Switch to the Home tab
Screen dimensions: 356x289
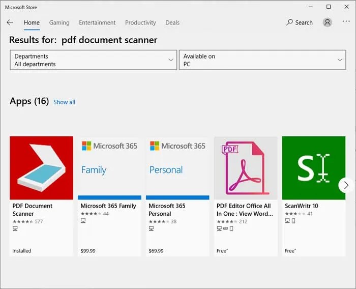click(x=32, y=23)
